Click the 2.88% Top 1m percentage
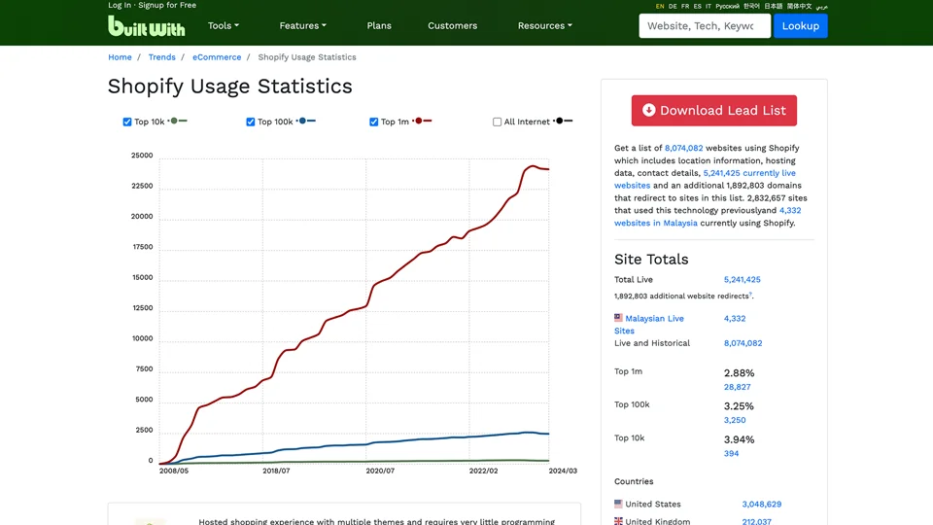This screenshot has width=933, height=525. pyautogui.click(x=739, y=373)
